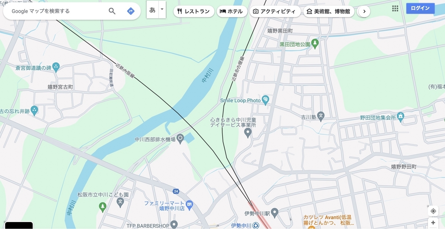The image size is (445, 229).
Task: Click the ログイン sign-in button
Action: click(x=420, y=9)
